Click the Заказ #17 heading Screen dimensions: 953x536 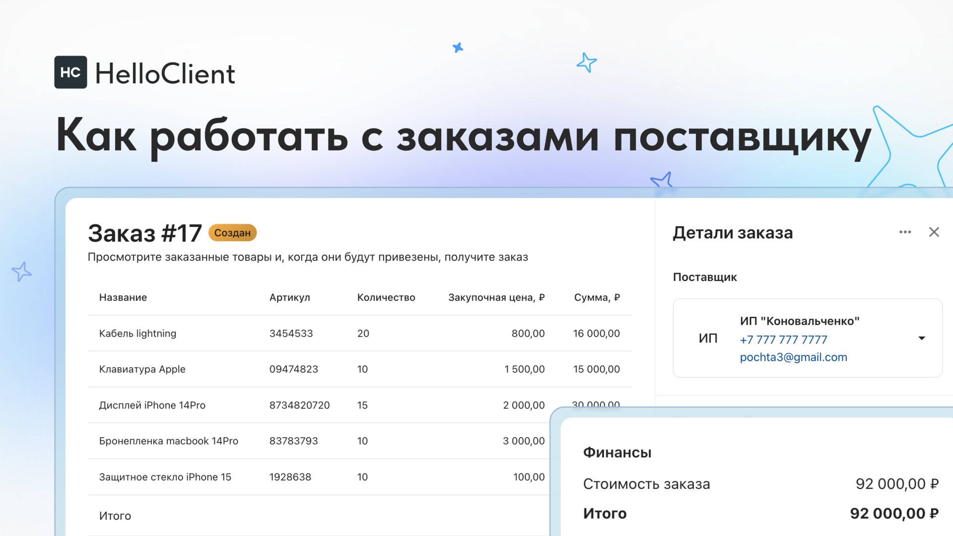click(x=144, y=233)
